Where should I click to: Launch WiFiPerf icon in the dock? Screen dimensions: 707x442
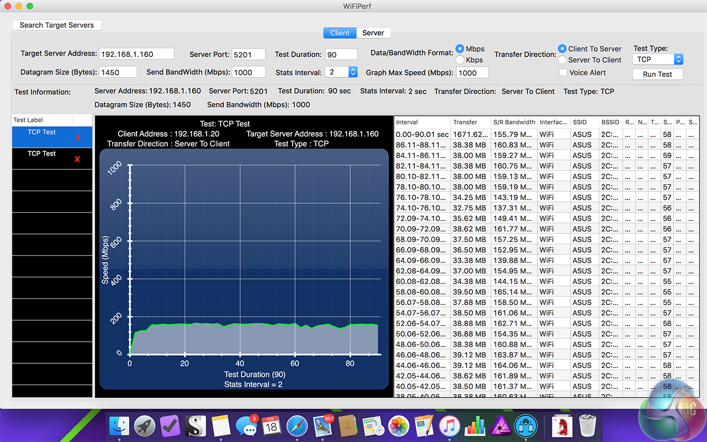(x=526, y=426)
